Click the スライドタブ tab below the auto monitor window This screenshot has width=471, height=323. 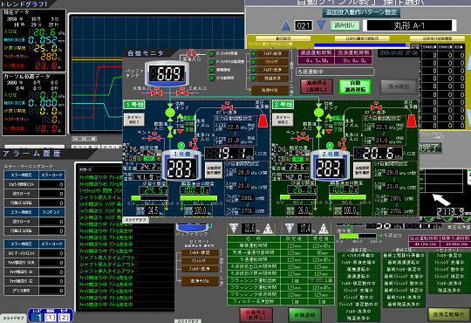pyautogui.click(x=135, y=220)
